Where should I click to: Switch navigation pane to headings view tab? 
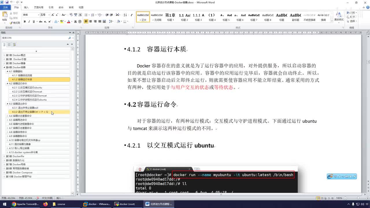click(4, 44)
